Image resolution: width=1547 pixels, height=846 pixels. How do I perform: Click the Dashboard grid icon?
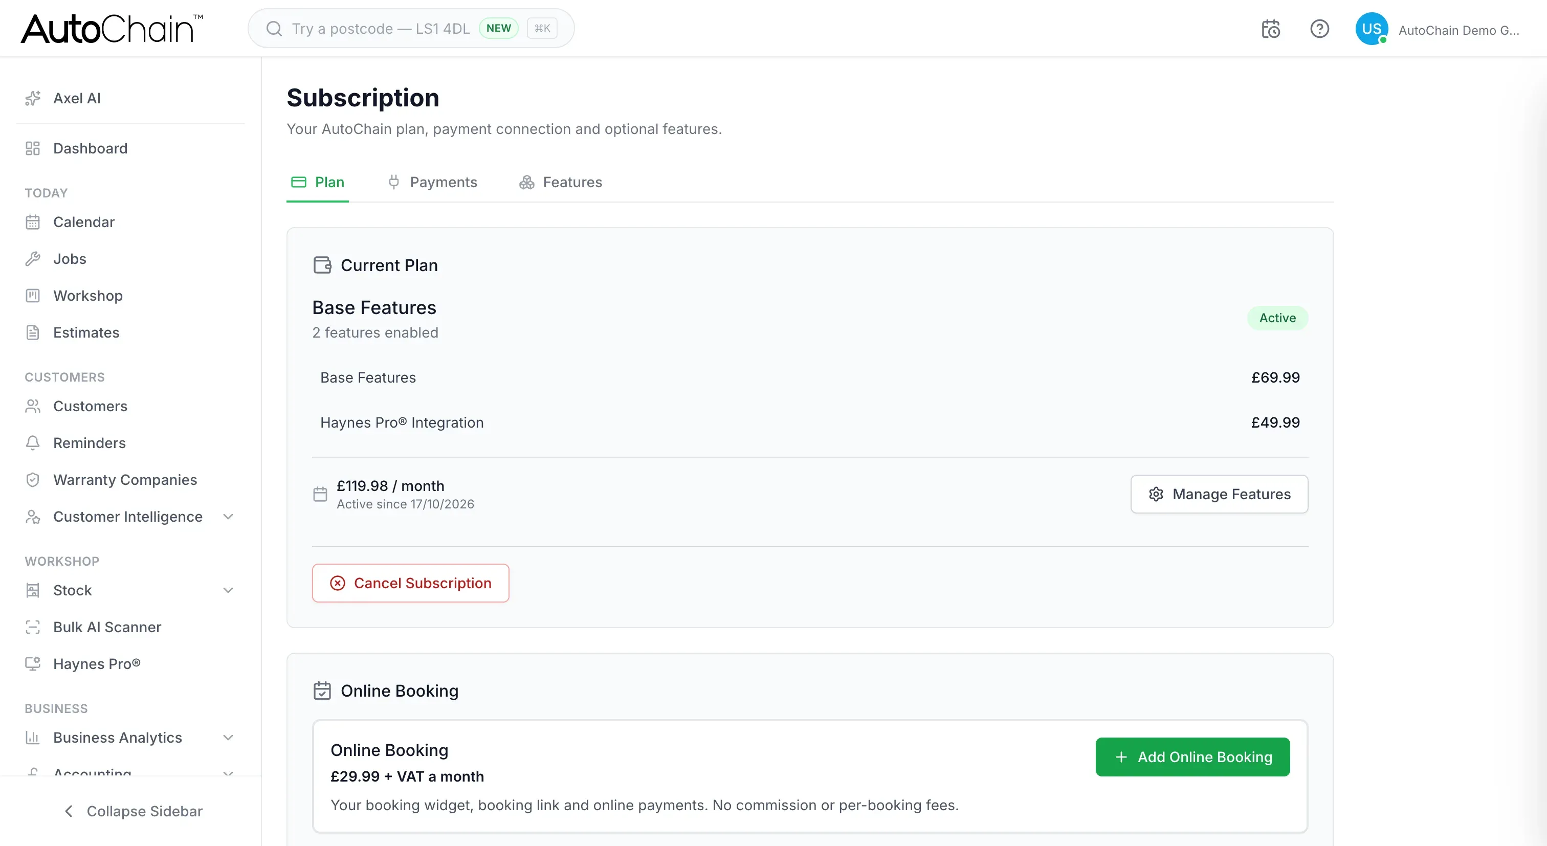32,148
